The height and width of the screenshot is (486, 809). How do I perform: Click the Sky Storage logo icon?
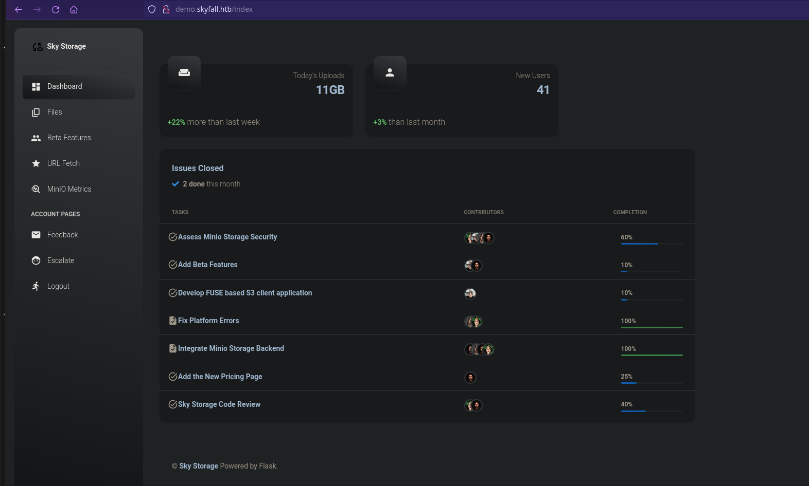point(38,47)
